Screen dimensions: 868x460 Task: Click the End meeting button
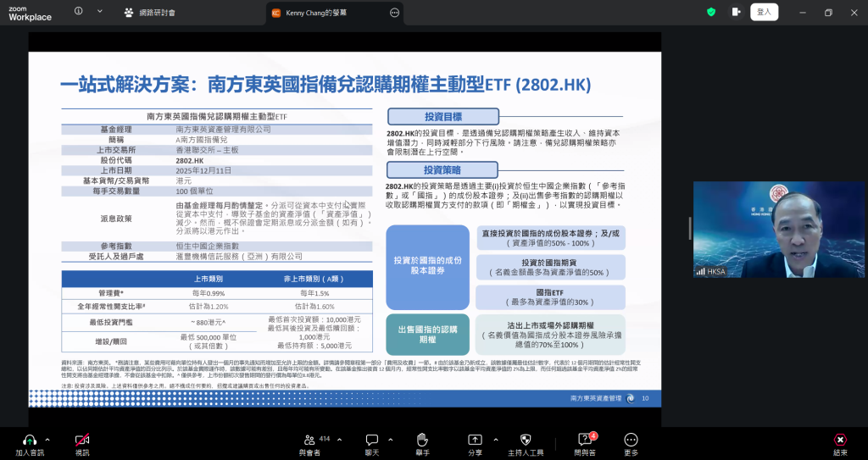click(x=840, y=440)
